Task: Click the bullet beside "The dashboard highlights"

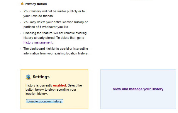Action: (x=21, y=49)
